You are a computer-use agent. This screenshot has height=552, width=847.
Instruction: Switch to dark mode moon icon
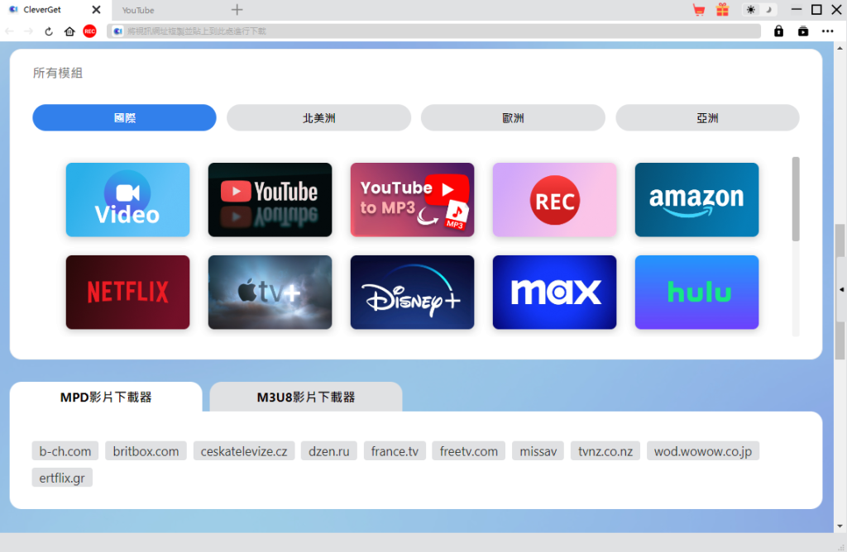[x=768, y=10]
